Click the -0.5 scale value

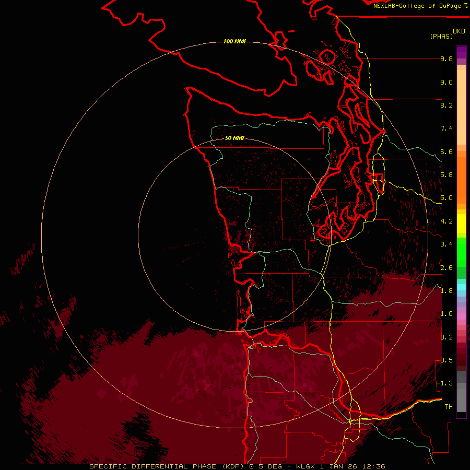(x=444, y=360)
